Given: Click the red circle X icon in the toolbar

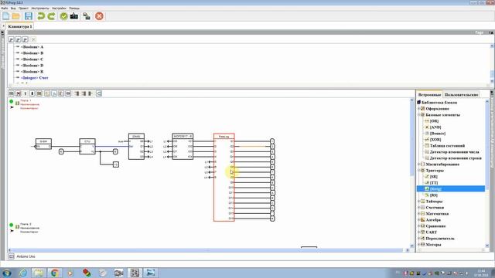Looking at the screenshot, I should (99, 16).
